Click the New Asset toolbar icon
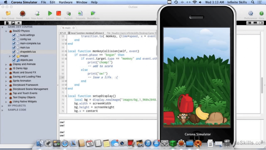The width and height of the screenshot is (266, 150). coord(37,13)
